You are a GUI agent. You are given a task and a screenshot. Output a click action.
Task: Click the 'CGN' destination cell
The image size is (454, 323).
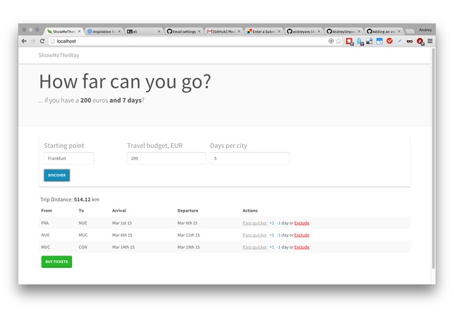83,247
